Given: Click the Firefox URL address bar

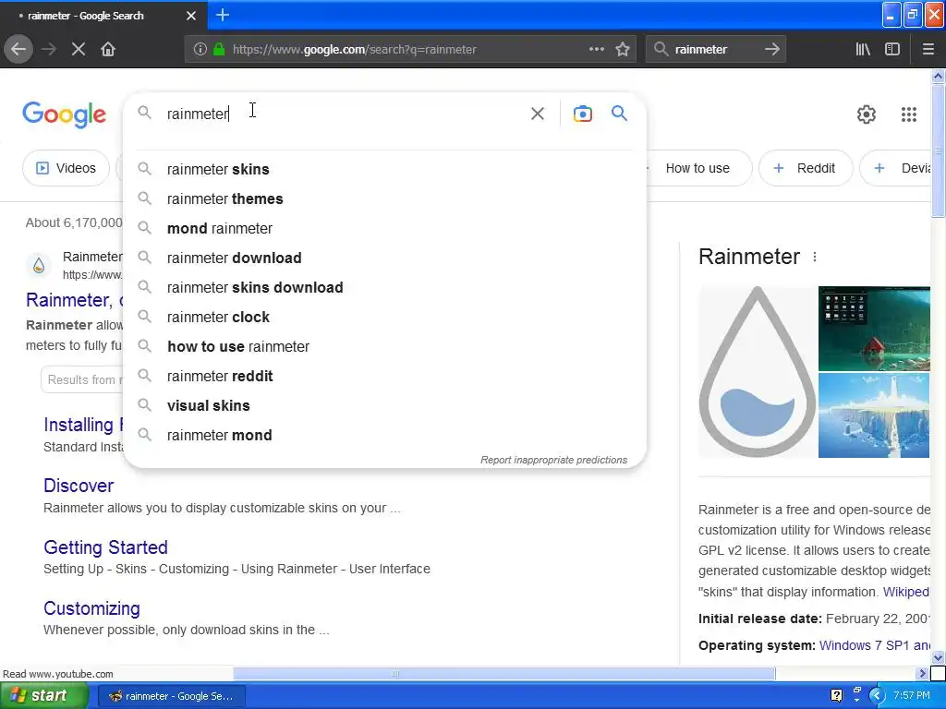Looking at the screenshot, I should point(410,50).
